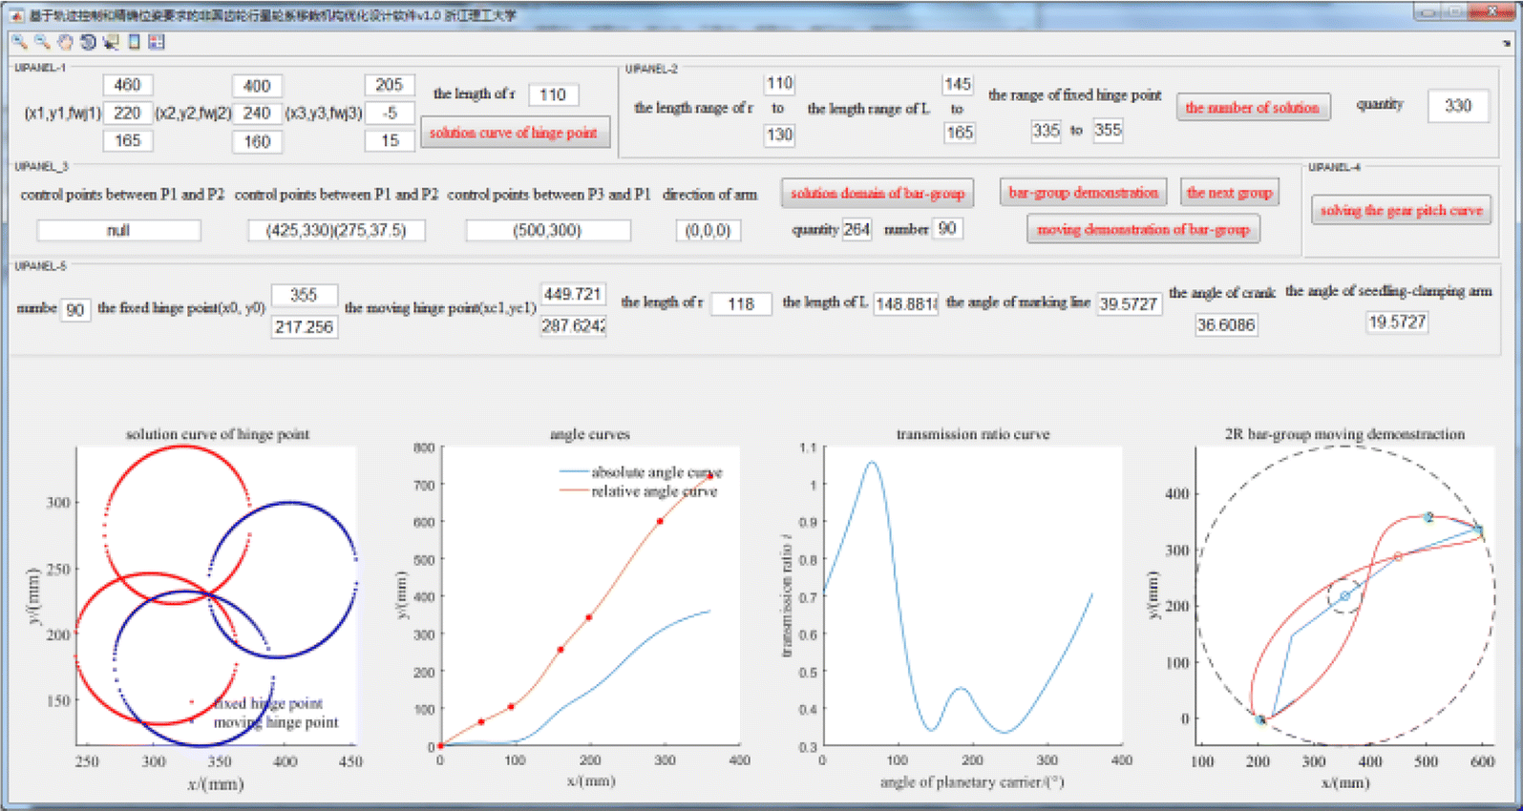Select the fixed hinge y0 field 217.256
1523x811 pixels.
tap(304, 326)
